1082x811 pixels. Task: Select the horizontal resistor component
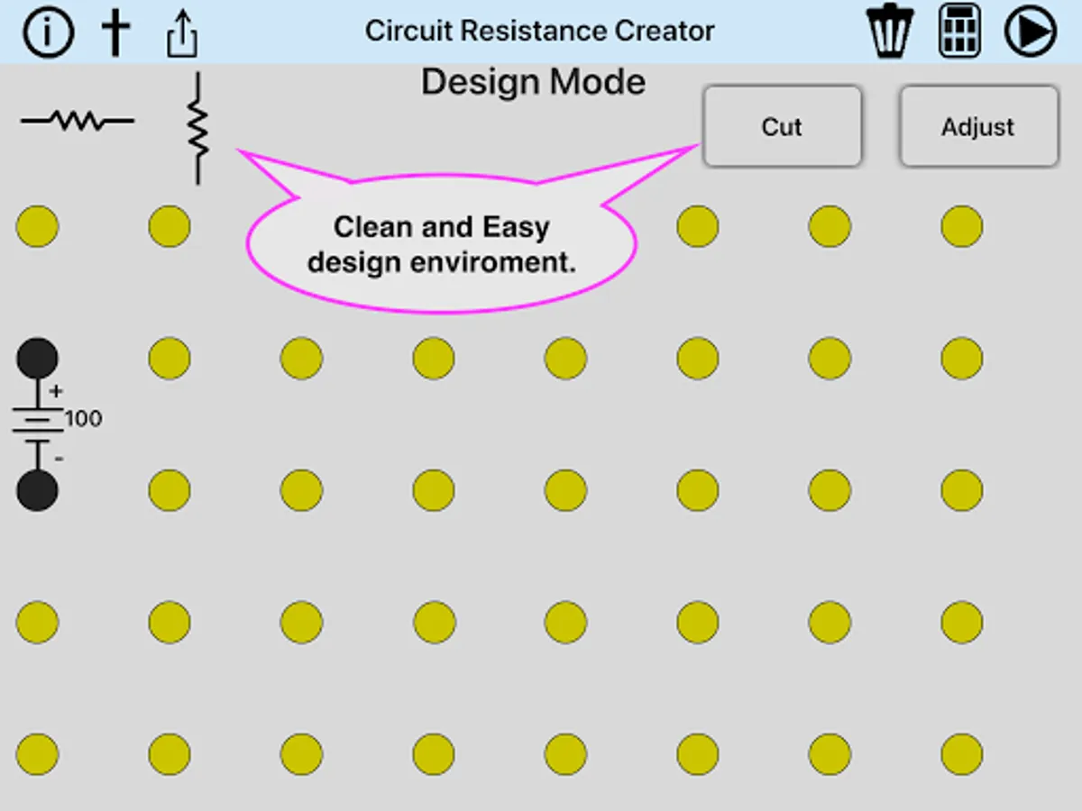click(x=77, y=122)
